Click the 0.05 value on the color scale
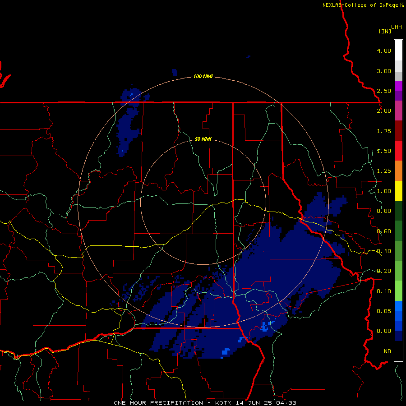The width and height of the screenshot is (406, 406). click(x=384, y=311)
